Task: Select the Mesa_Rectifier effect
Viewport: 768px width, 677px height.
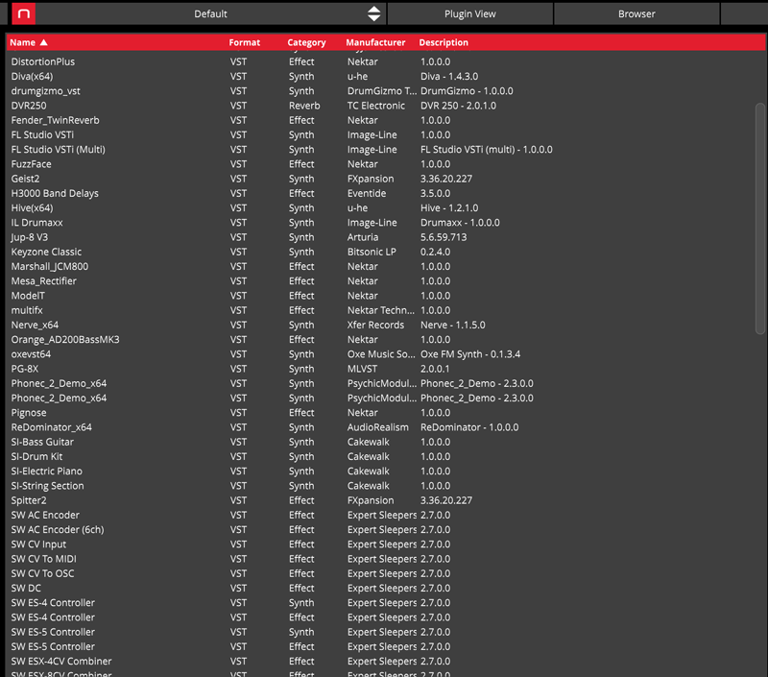Action: point(386,281)
